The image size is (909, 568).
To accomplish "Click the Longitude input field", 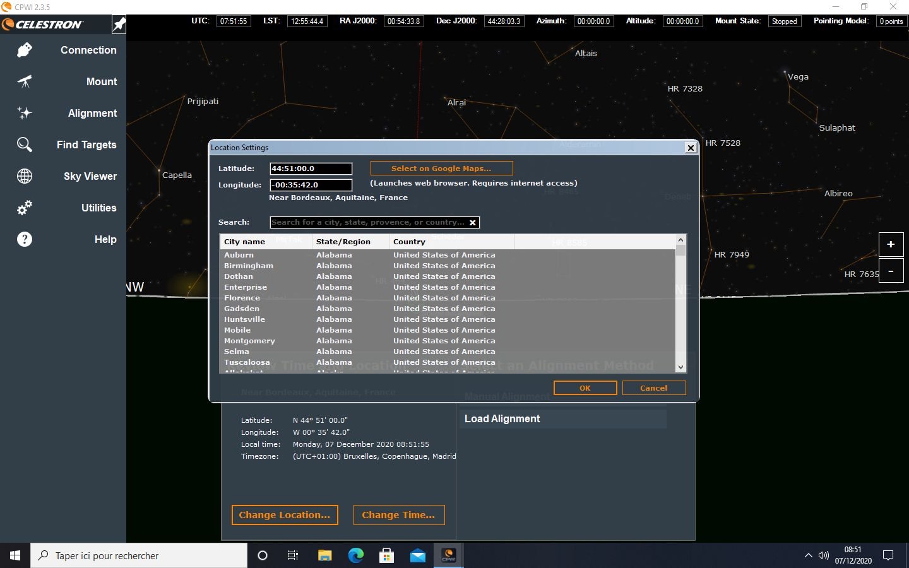I will [311, 185].
